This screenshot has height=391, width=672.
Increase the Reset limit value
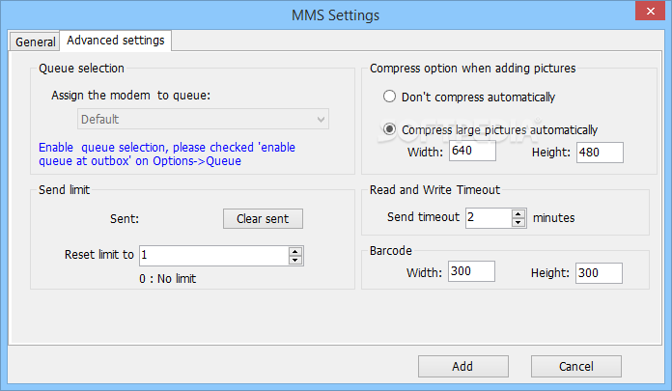[295, 251]
